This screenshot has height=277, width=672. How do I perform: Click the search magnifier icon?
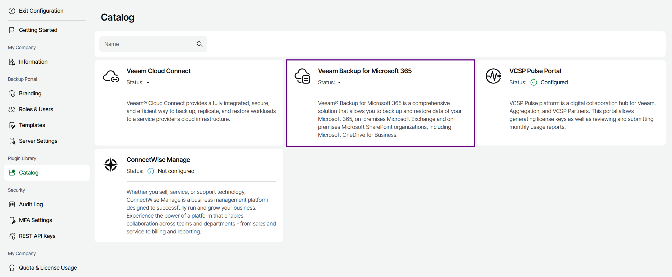[199, 44]
